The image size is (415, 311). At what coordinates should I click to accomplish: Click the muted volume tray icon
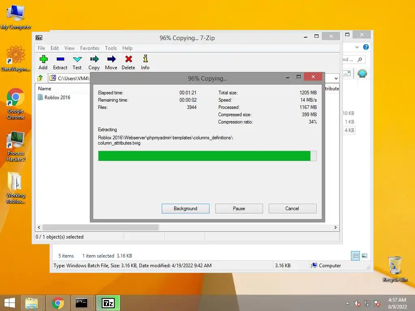(357, 303)
